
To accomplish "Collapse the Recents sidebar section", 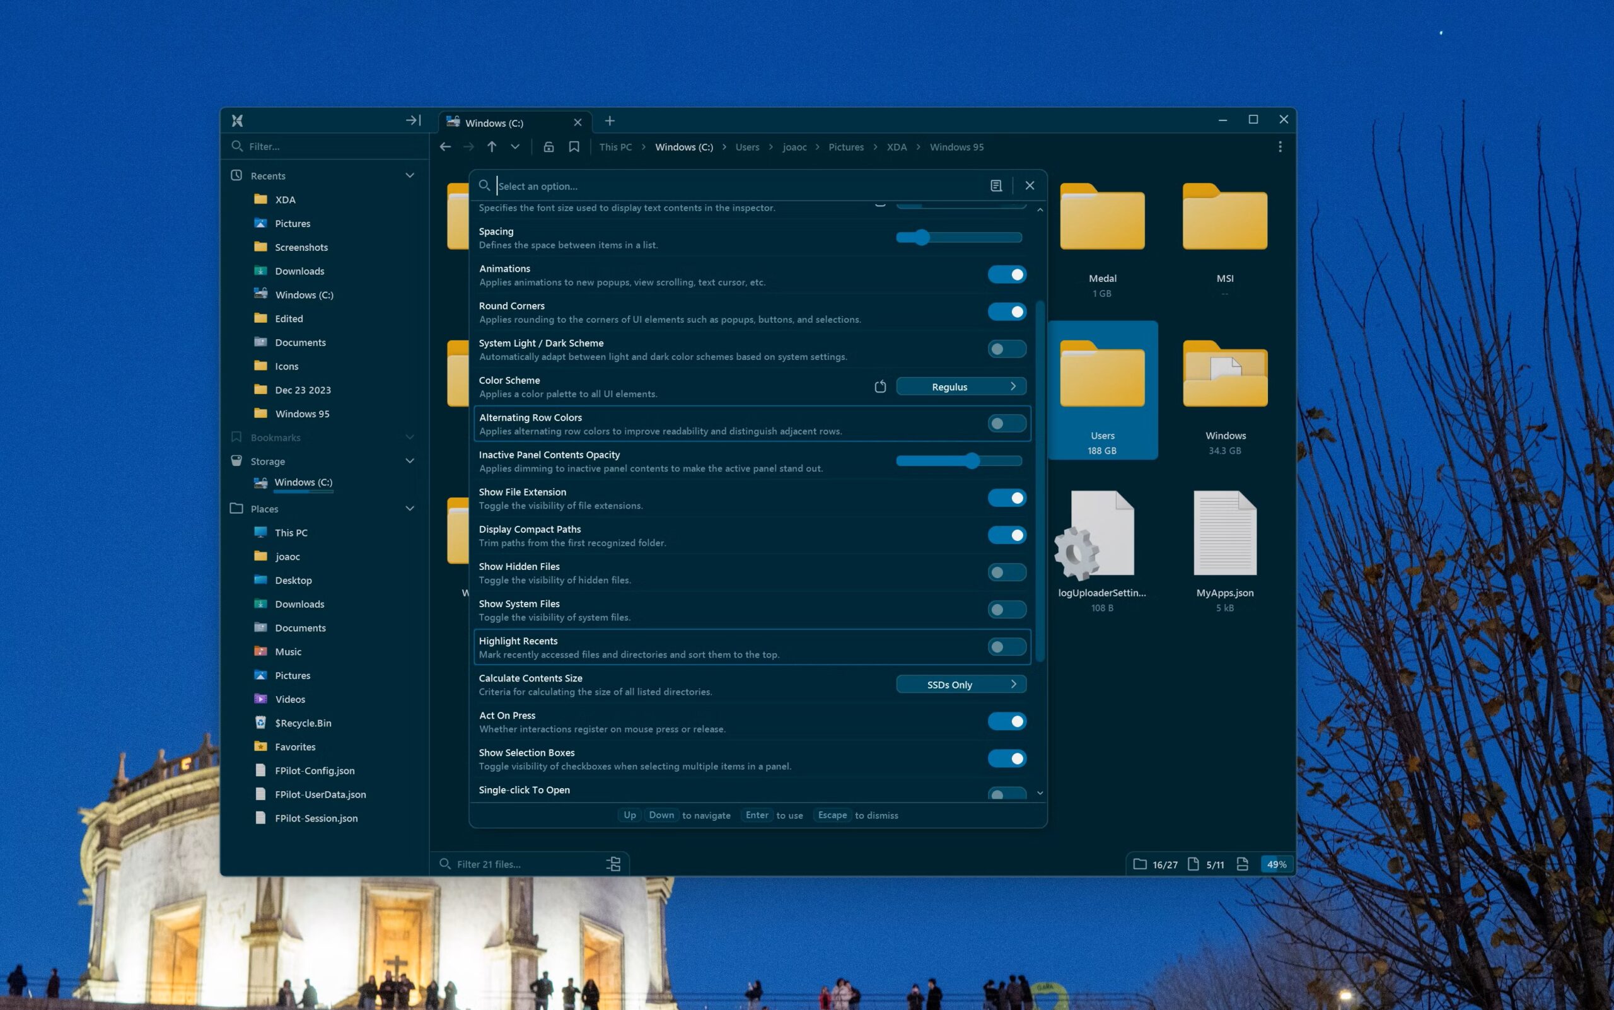I will pos(410,176).
